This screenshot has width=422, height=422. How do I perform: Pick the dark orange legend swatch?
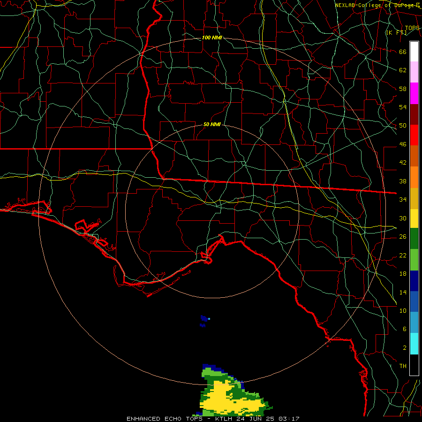pyautogui.click(x=414, y=156)
